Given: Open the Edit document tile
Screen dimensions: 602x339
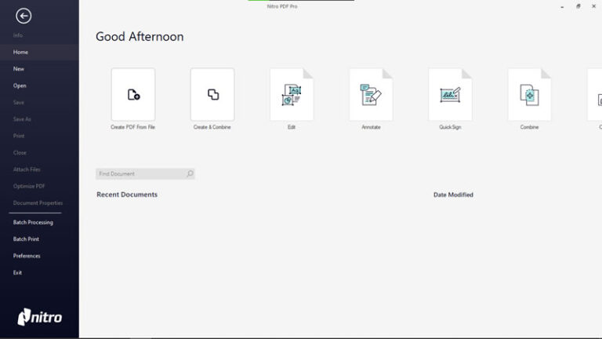Looking at the screenshot, I should 292,95.
